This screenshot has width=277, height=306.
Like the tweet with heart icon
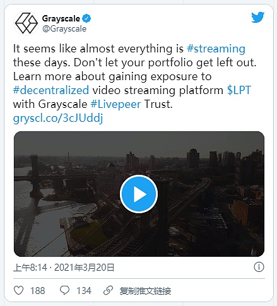18,290
